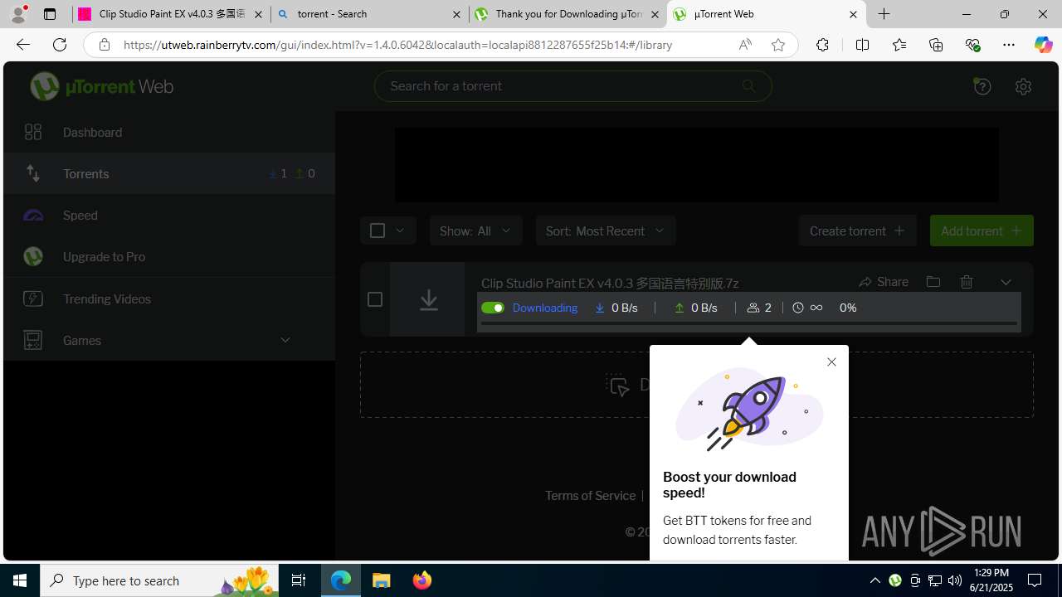Image resolution: width=1062 pixels, height=597 pixels.
Task: Switch to Thank you for Downloading tab
Action: pyautogui.click(x=568, y=14)
